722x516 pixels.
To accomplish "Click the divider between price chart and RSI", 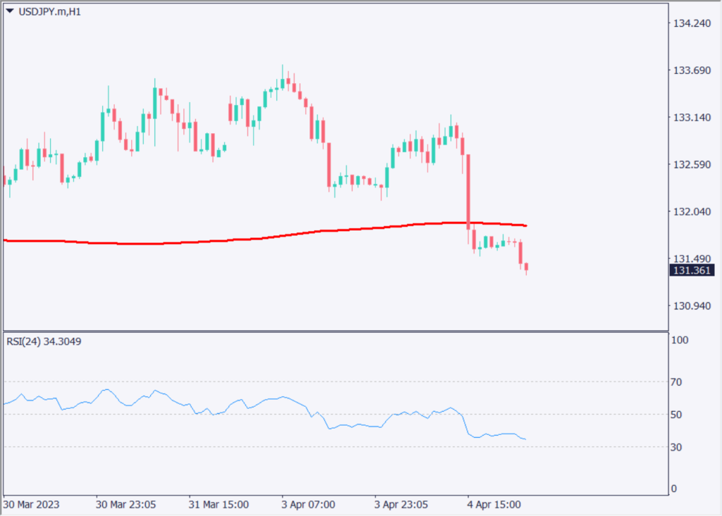I will click(335, 331).
